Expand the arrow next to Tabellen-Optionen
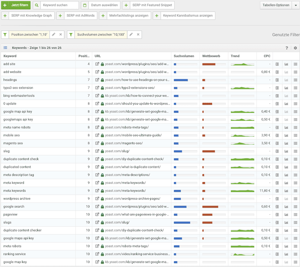 pos(296,5)
